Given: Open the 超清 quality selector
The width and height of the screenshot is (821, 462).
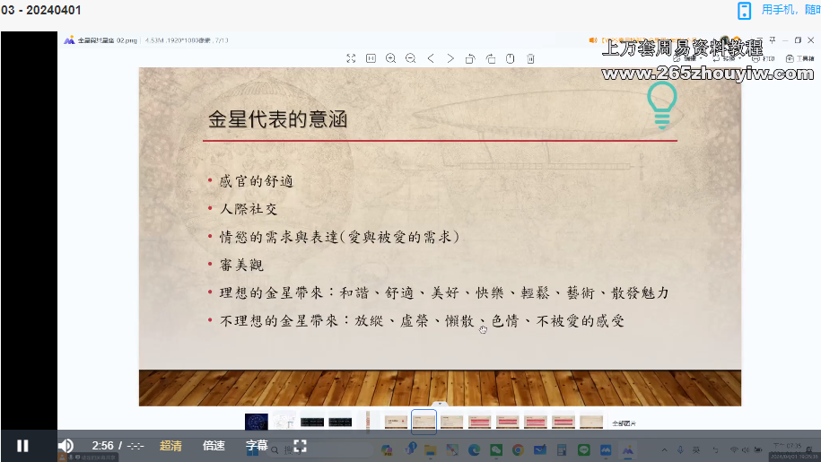Looking at the screenshot, I should [170, 445].
